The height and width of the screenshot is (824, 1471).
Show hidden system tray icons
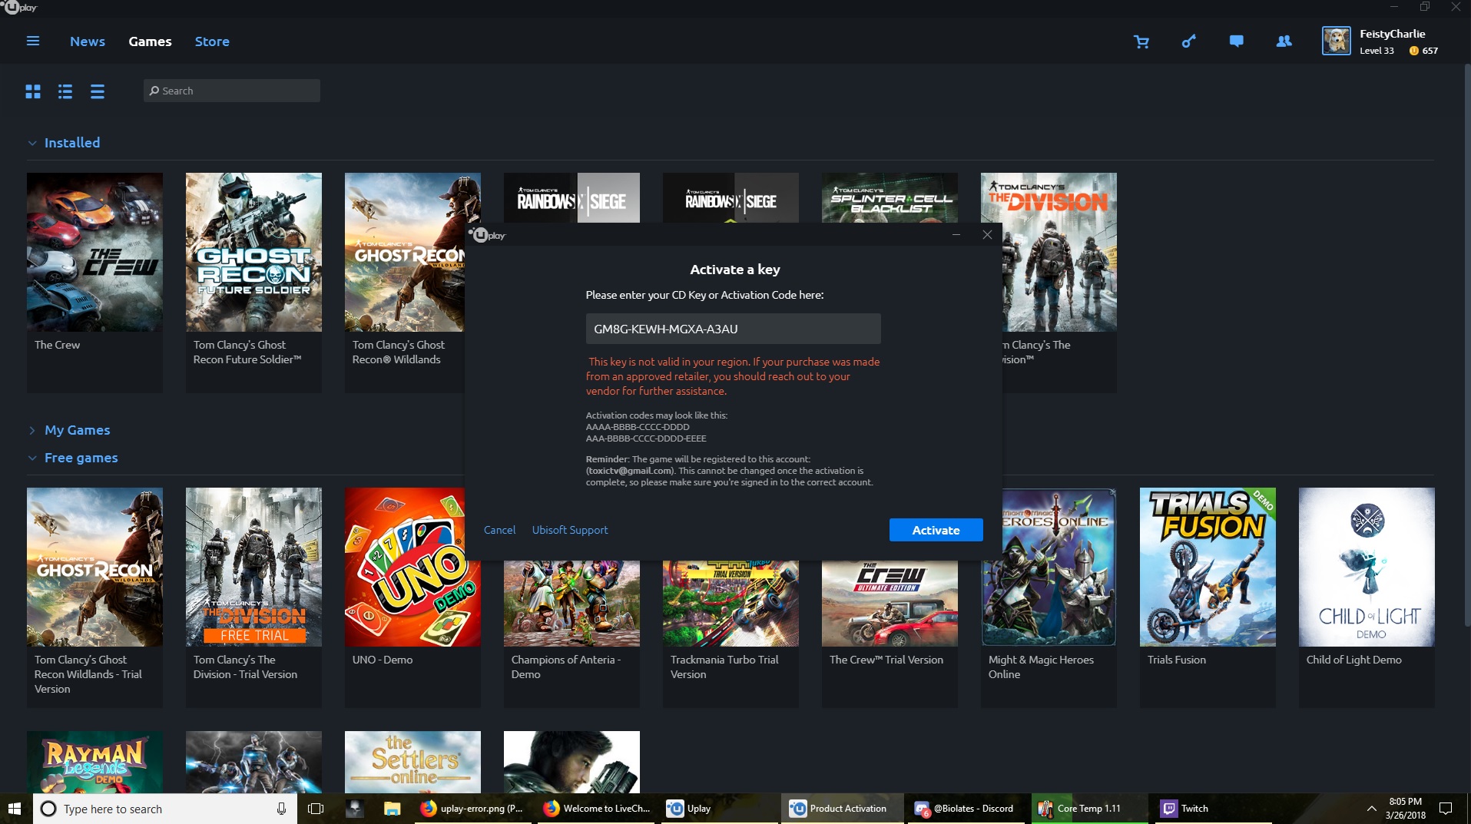pyautogui.click(x=1371, y=809)
